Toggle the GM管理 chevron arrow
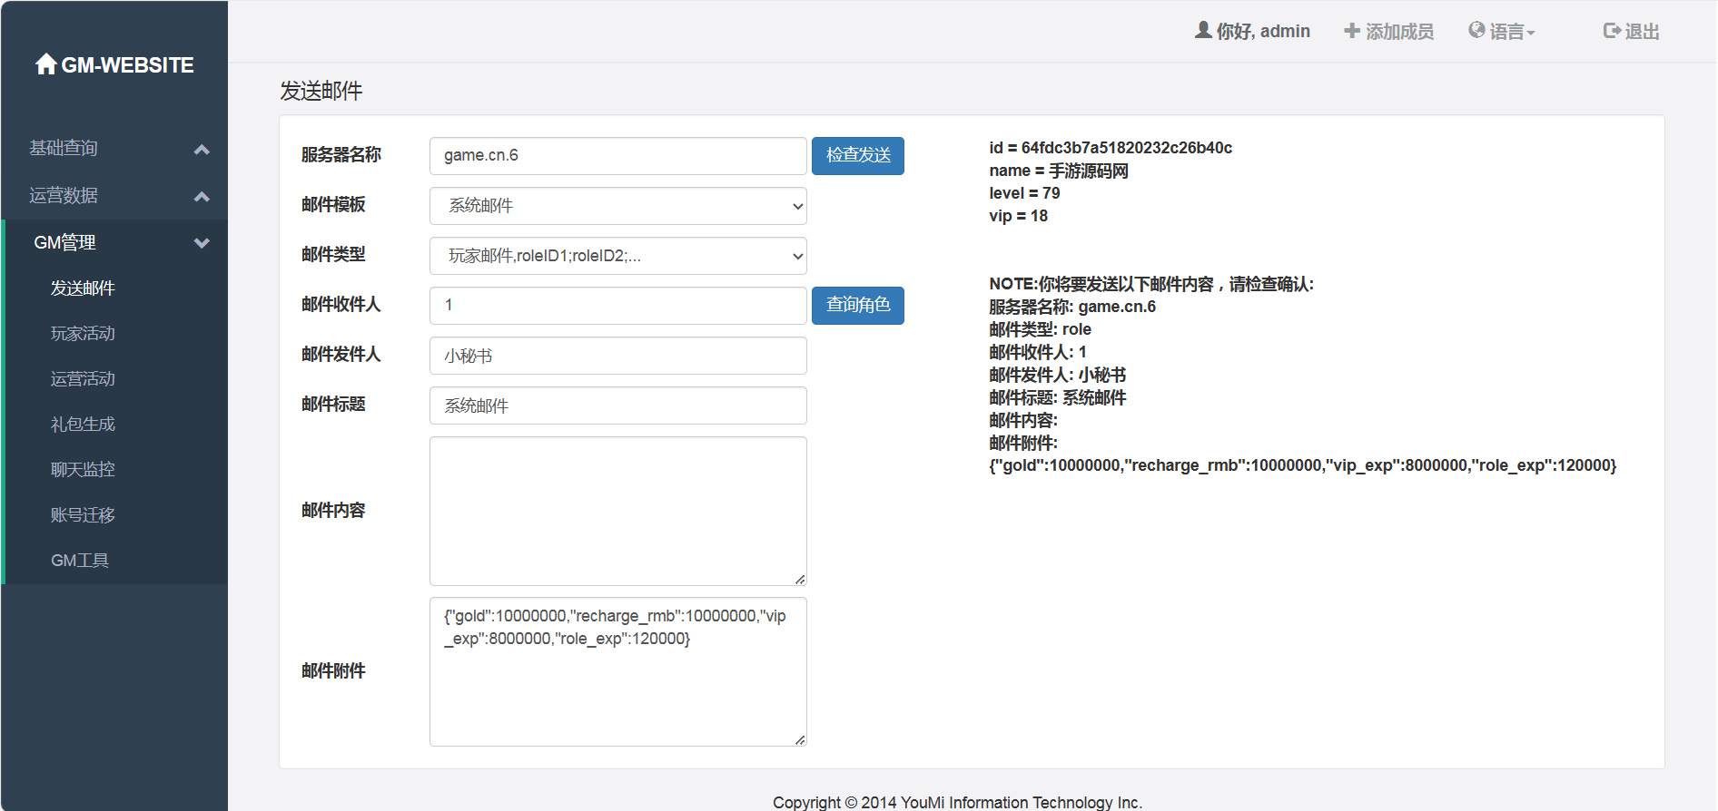Image resolution: width=1718 pixels, height=811 pixels. pos(202,243)
